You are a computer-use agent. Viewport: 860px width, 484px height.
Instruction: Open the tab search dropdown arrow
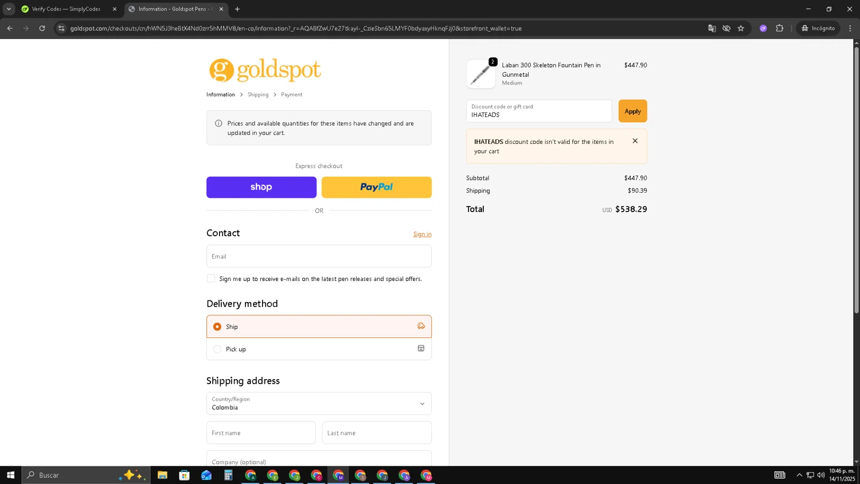(x=9, y=9)
